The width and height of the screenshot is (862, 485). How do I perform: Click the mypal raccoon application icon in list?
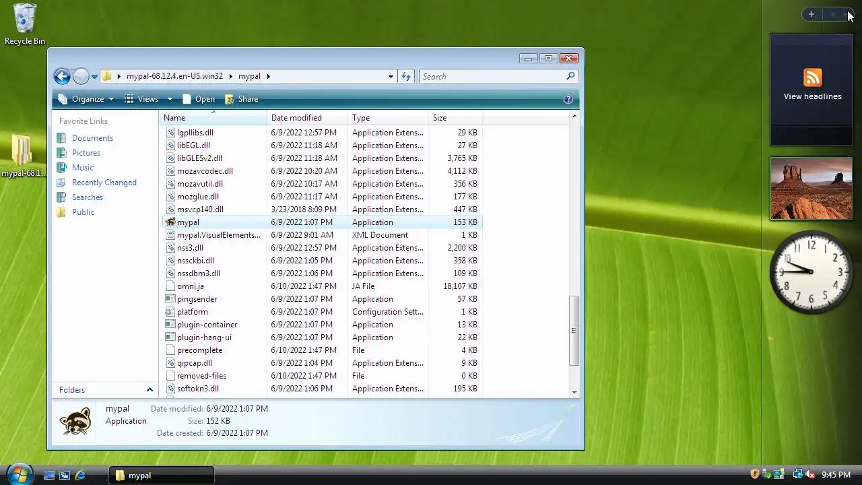coord(170,222)
